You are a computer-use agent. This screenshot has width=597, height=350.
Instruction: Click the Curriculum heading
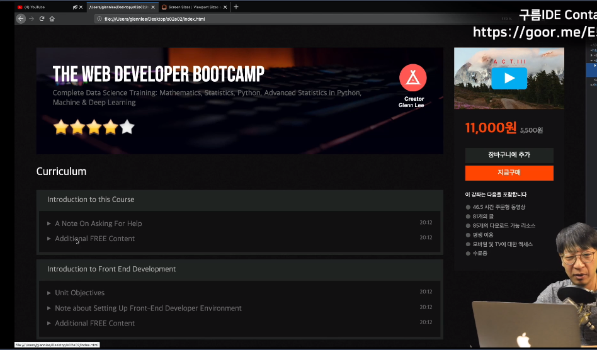tap(61, 172)
